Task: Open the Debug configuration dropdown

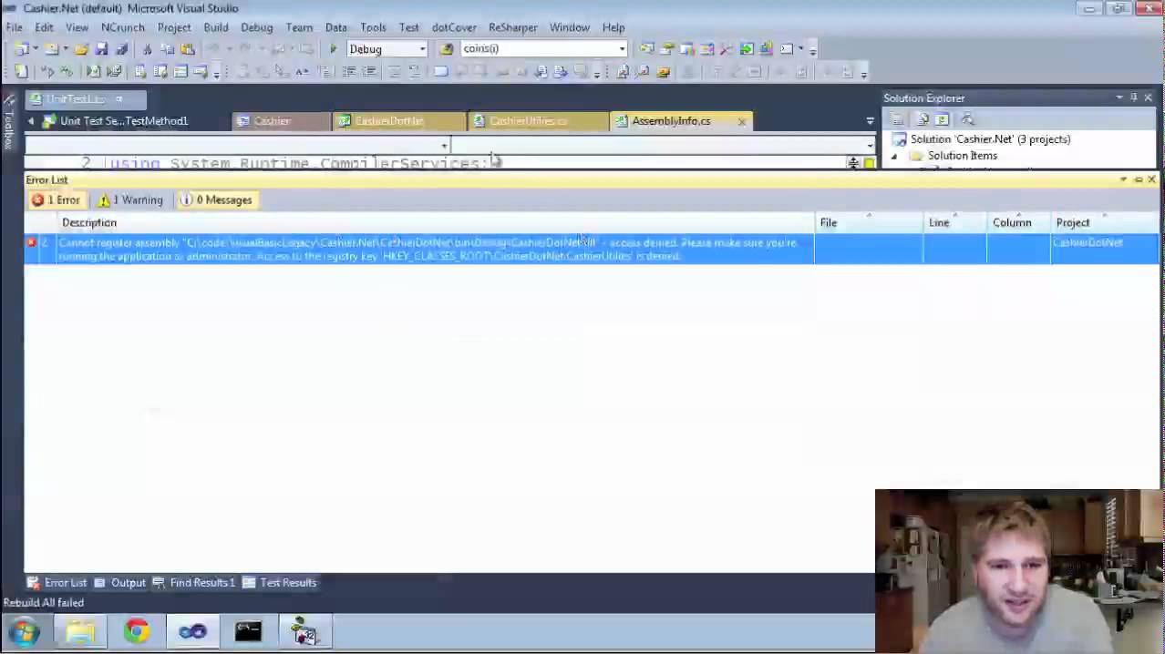Action: coord(422,49)
